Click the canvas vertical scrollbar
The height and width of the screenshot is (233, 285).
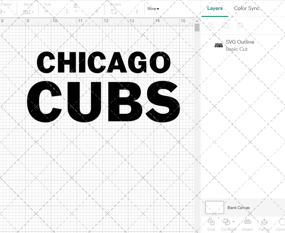click(197, 27)
